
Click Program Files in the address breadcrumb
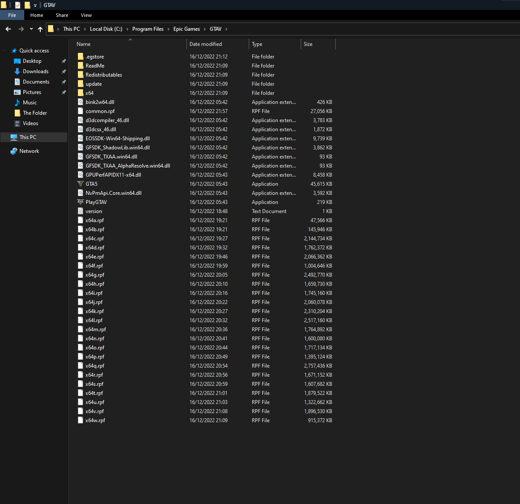click(148, 29)
